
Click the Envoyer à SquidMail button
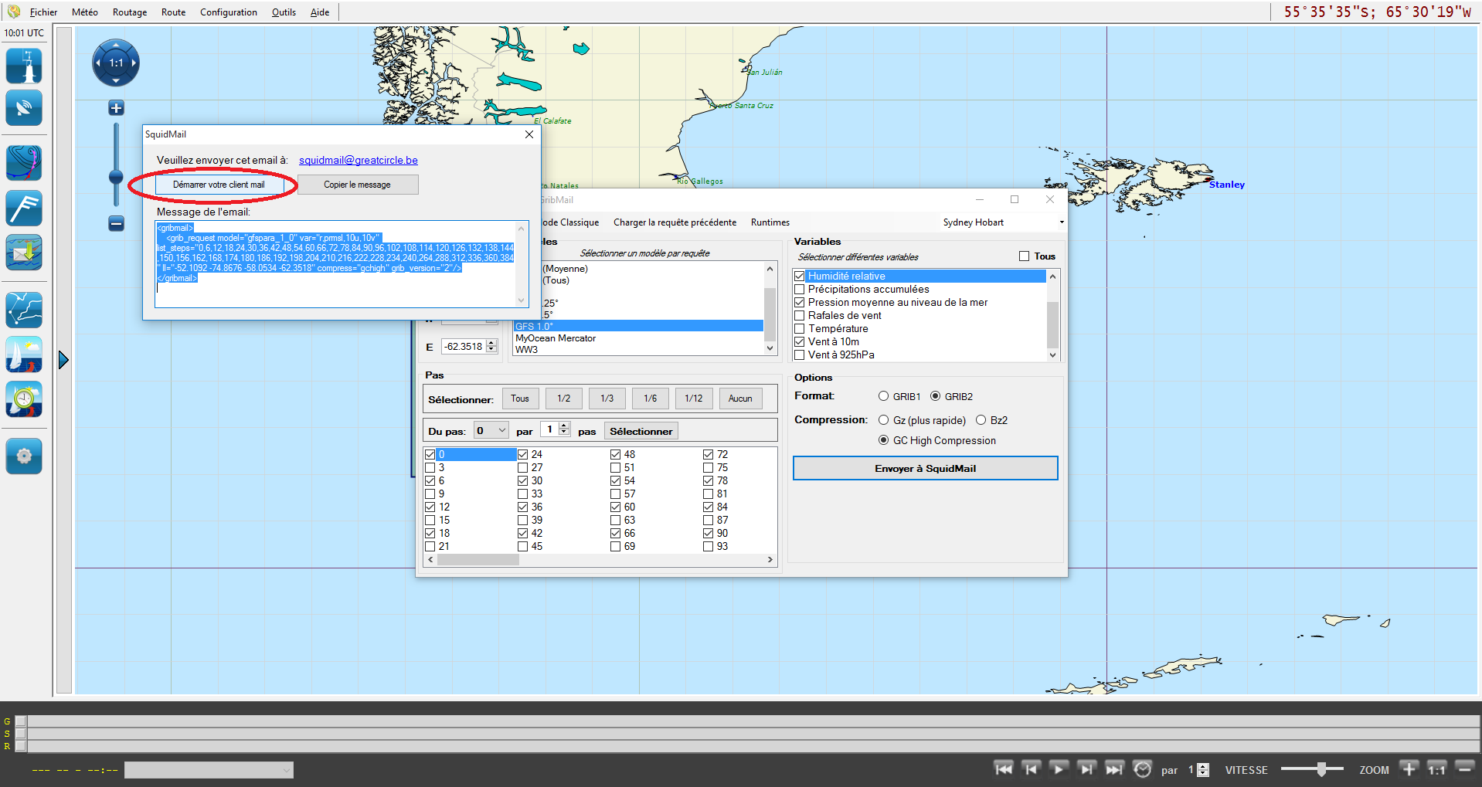925,468
